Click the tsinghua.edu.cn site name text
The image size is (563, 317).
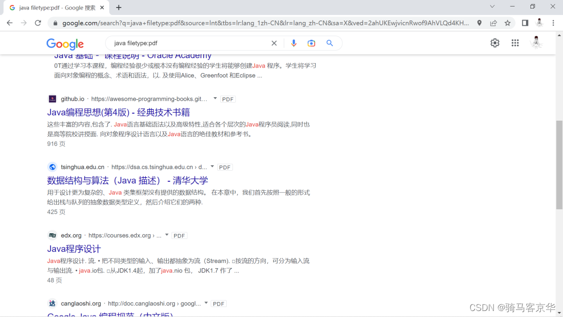click(x=83, y=167)
